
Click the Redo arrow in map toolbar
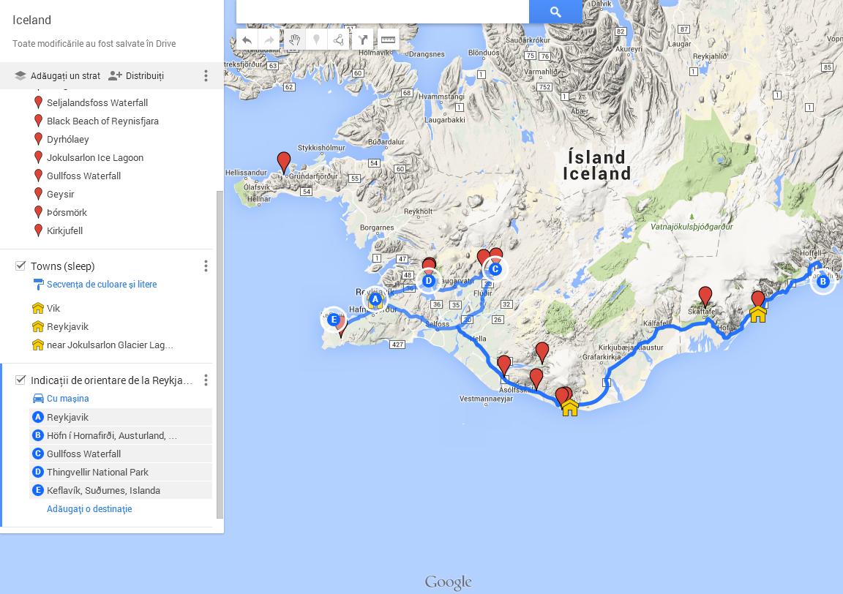[x=269, y=40]
